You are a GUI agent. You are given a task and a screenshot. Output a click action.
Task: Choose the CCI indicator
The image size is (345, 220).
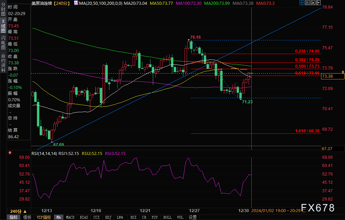coord(97,217)
